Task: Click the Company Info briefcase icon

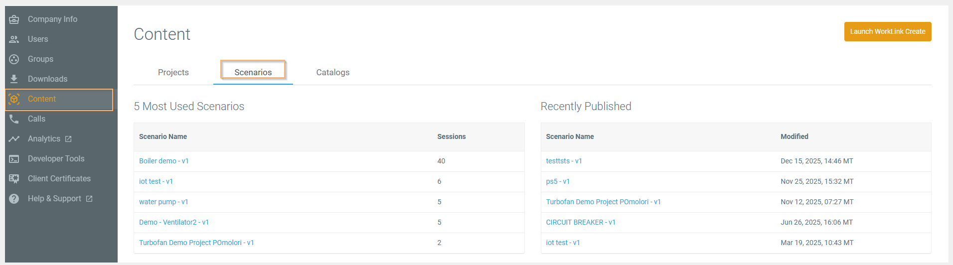Action: [x=14, y=19]
